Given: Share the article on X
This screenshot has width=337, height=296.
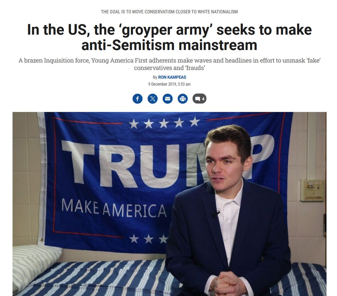Looking at the screenshot, I should click(x=152, y=99).
